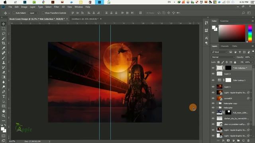The height and width of the screenshot is (143, 255).
Task: Switch to the Untitled-1 document tab
Action: 85,19
